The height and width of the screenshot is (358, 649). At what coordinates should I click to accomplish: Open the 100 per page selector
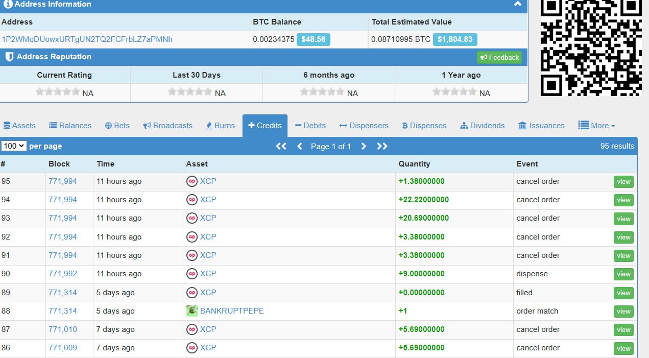pos(13,146)
